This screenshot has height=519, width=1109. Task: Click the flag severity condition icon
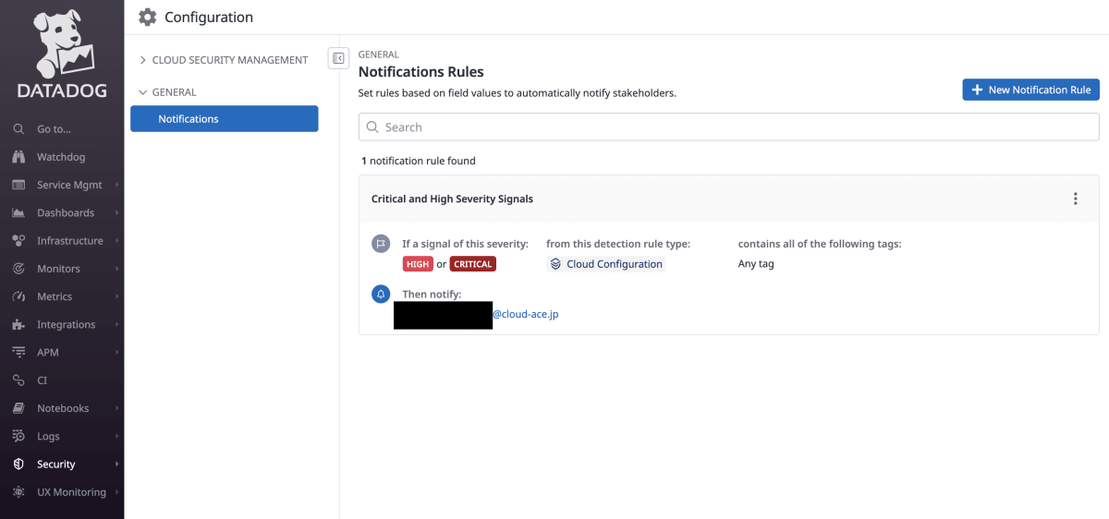(380, 244)
